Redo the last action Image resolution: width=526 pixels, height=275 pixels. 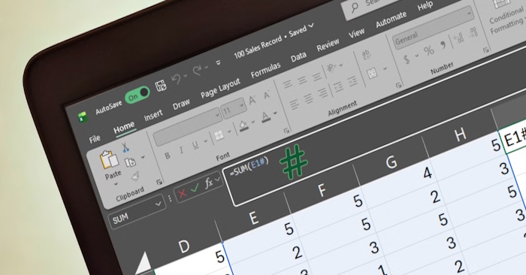tap(197, 71)
